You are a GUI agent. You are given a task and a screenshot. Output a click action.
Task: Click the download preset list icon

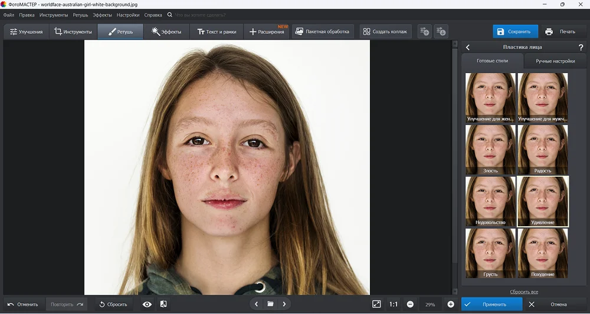pos(441,32)
